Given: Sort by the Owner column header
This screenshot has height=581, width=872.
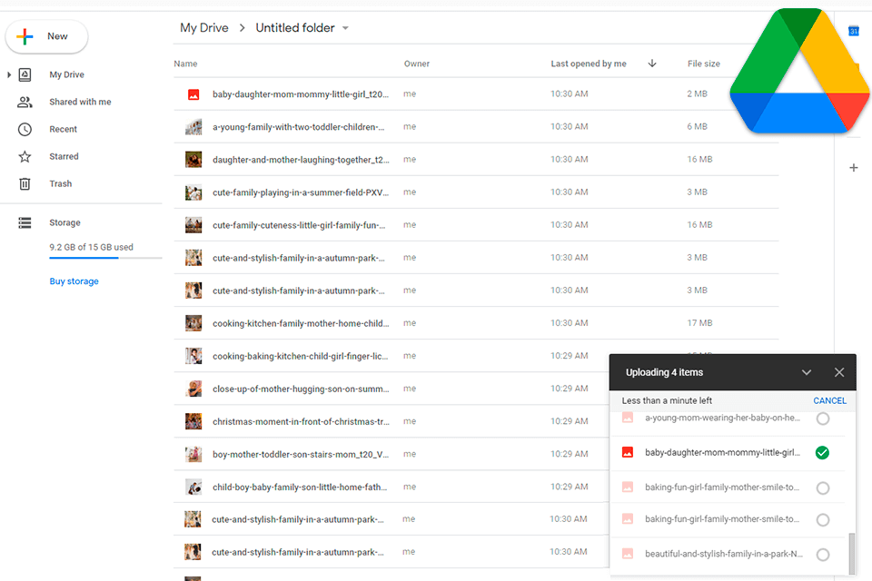Looking at the screenshot, I should [417, 64].
